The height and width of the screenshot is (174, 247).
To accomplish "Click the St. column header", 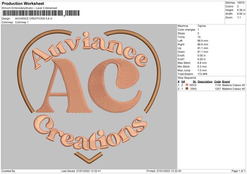I will click(194, 81).
